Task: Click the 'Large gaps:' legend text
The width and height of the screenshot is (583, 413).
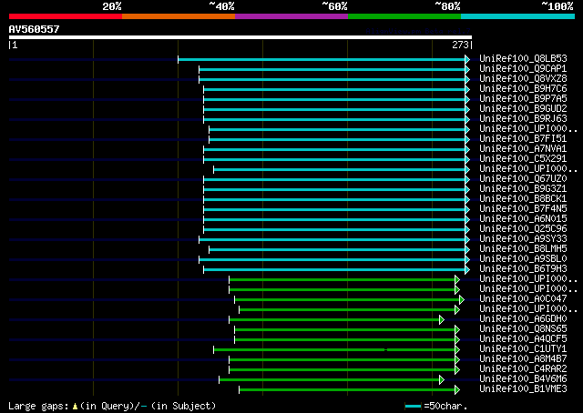Action: pos(38,406)
